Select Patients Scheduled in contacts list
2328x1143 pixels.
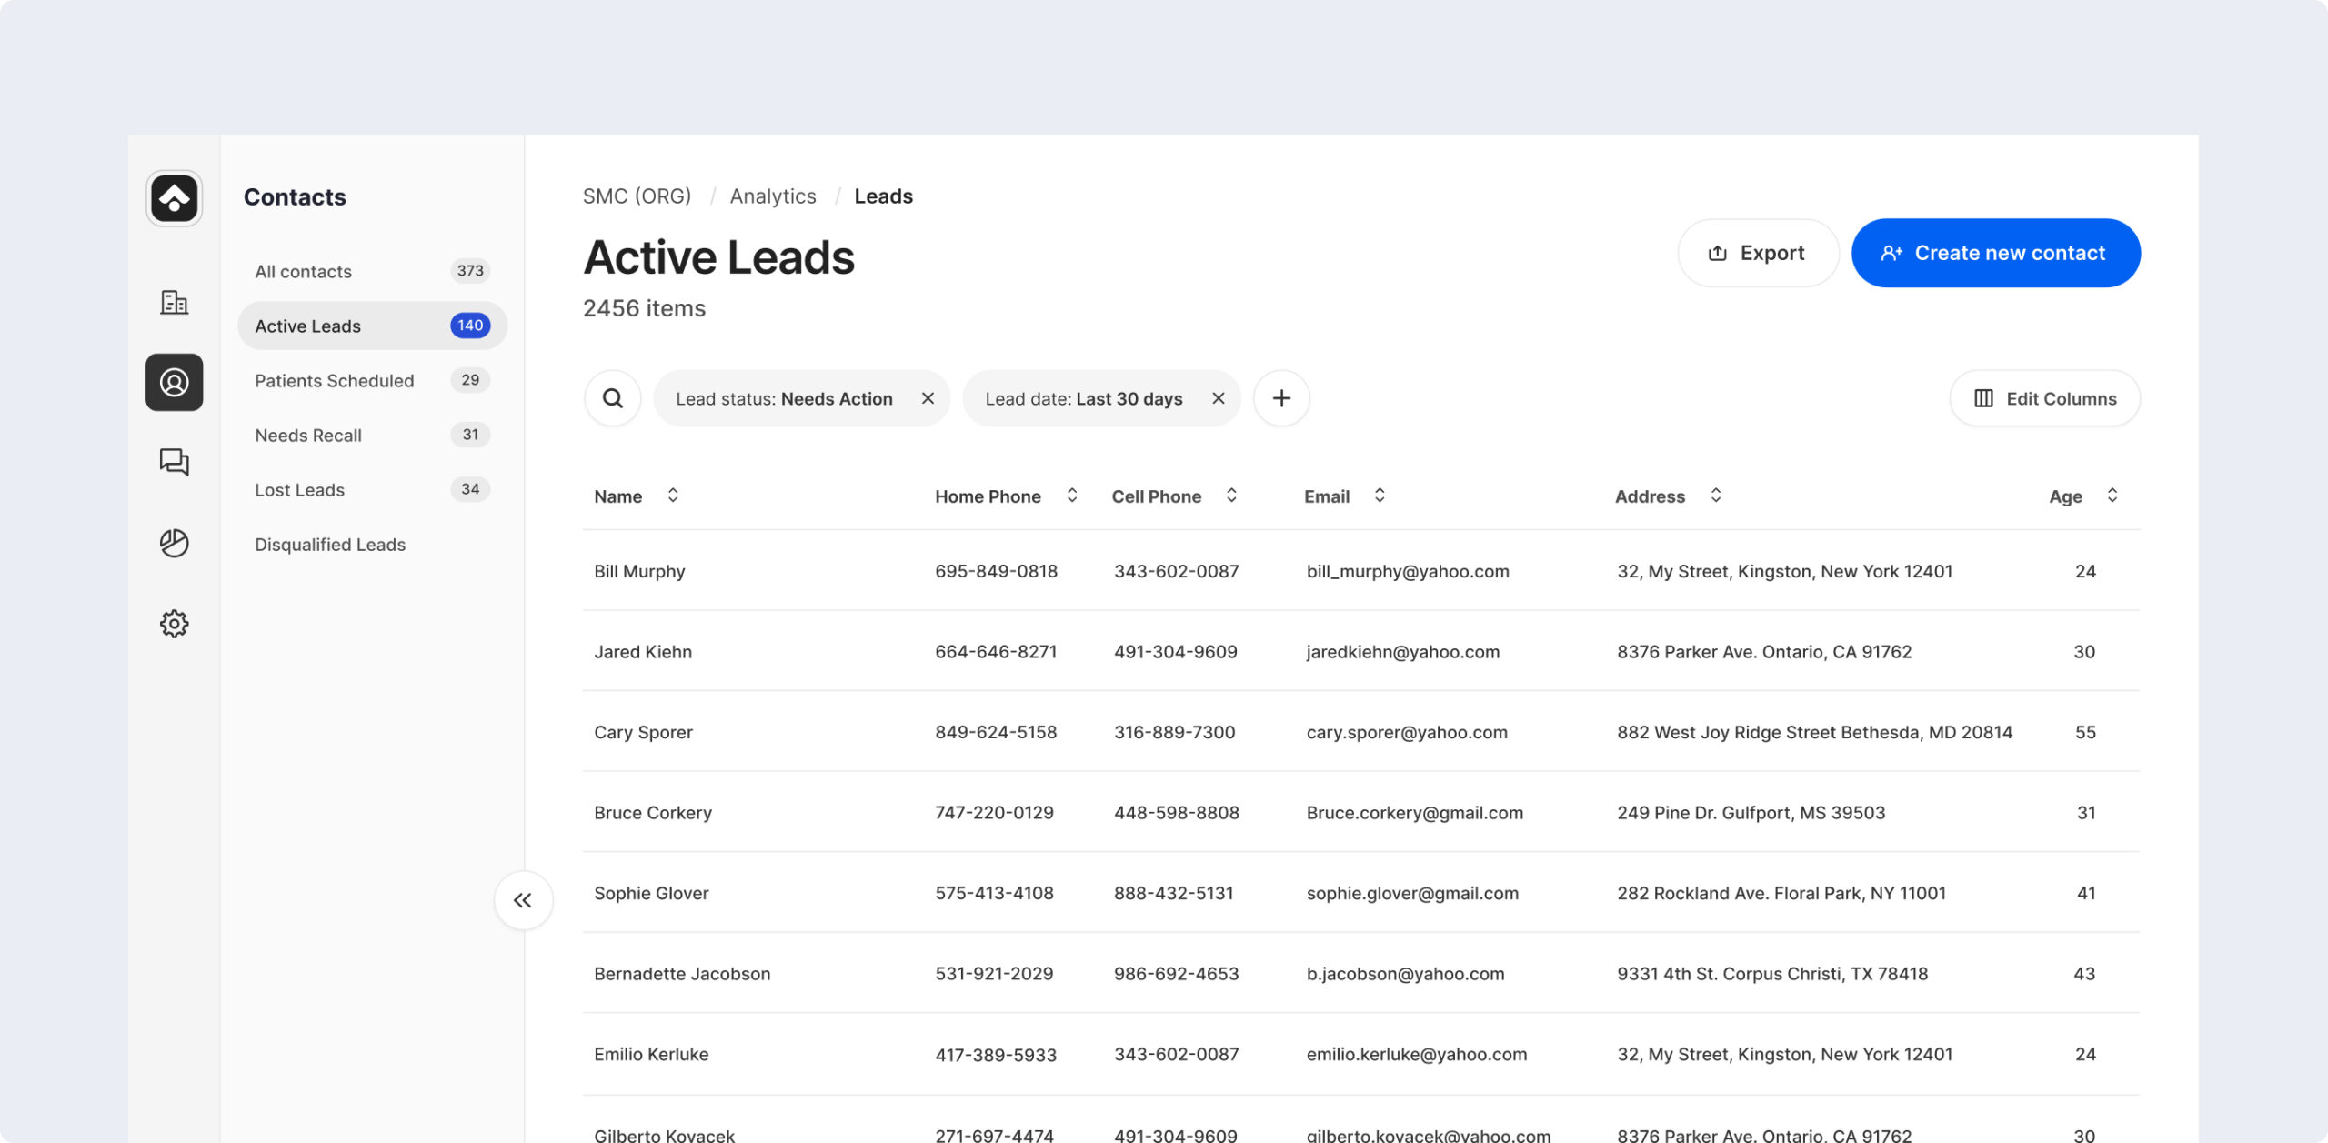[335, 381]
